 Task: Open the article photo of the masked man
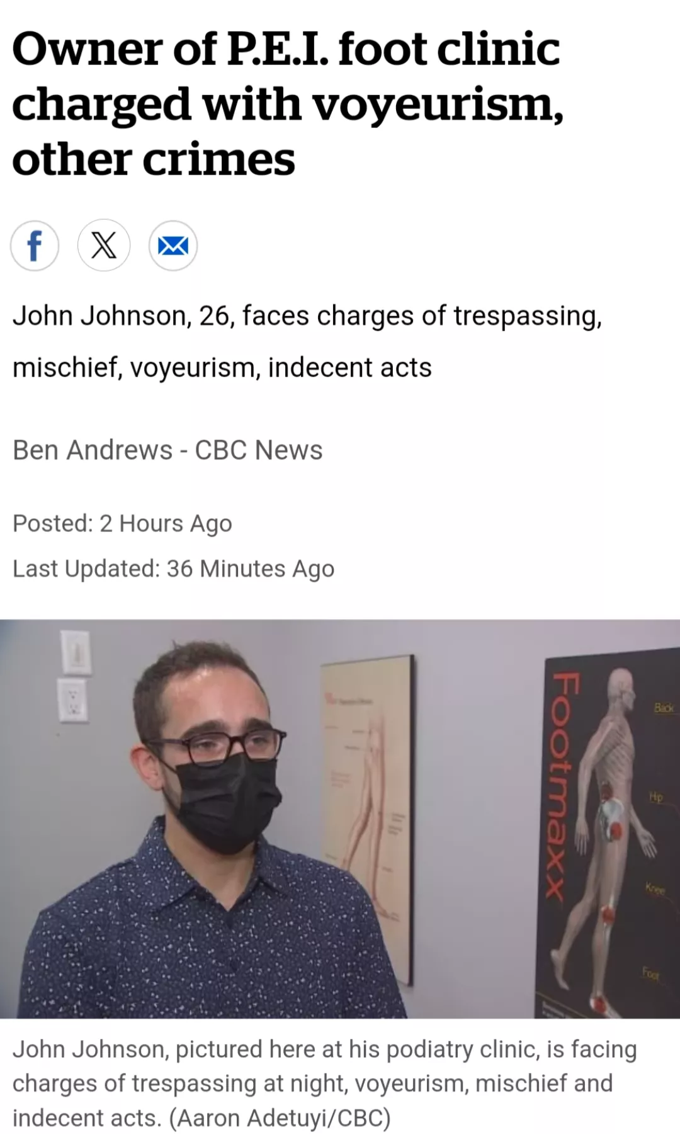(340, 819)
